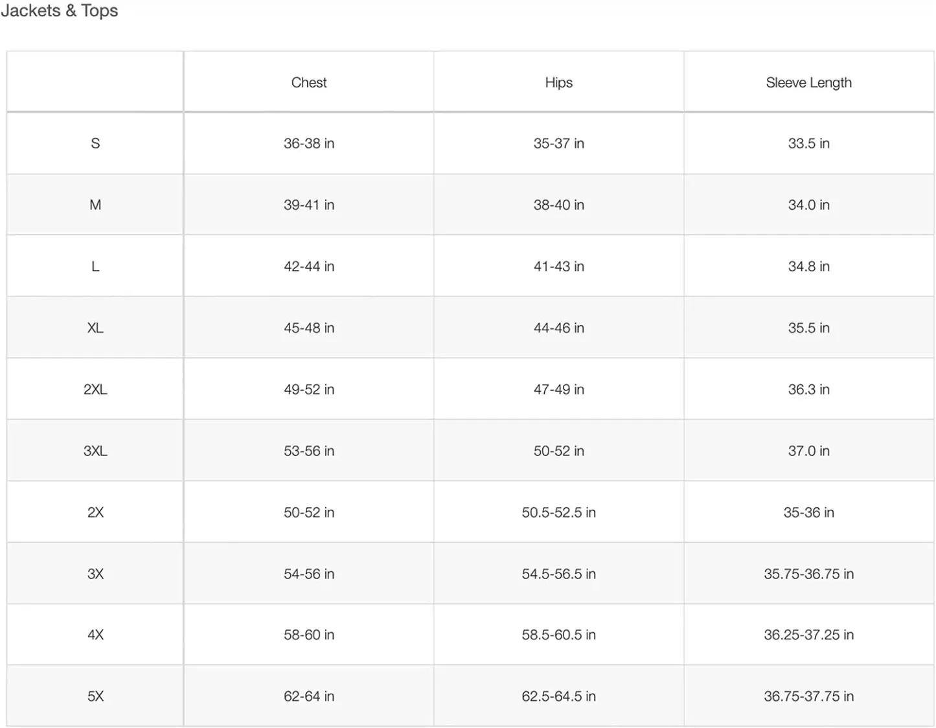This screenshot has height=728, width=936.
Task: Click the 54.5-56.5 in hips cell
Action: (558, 574)
